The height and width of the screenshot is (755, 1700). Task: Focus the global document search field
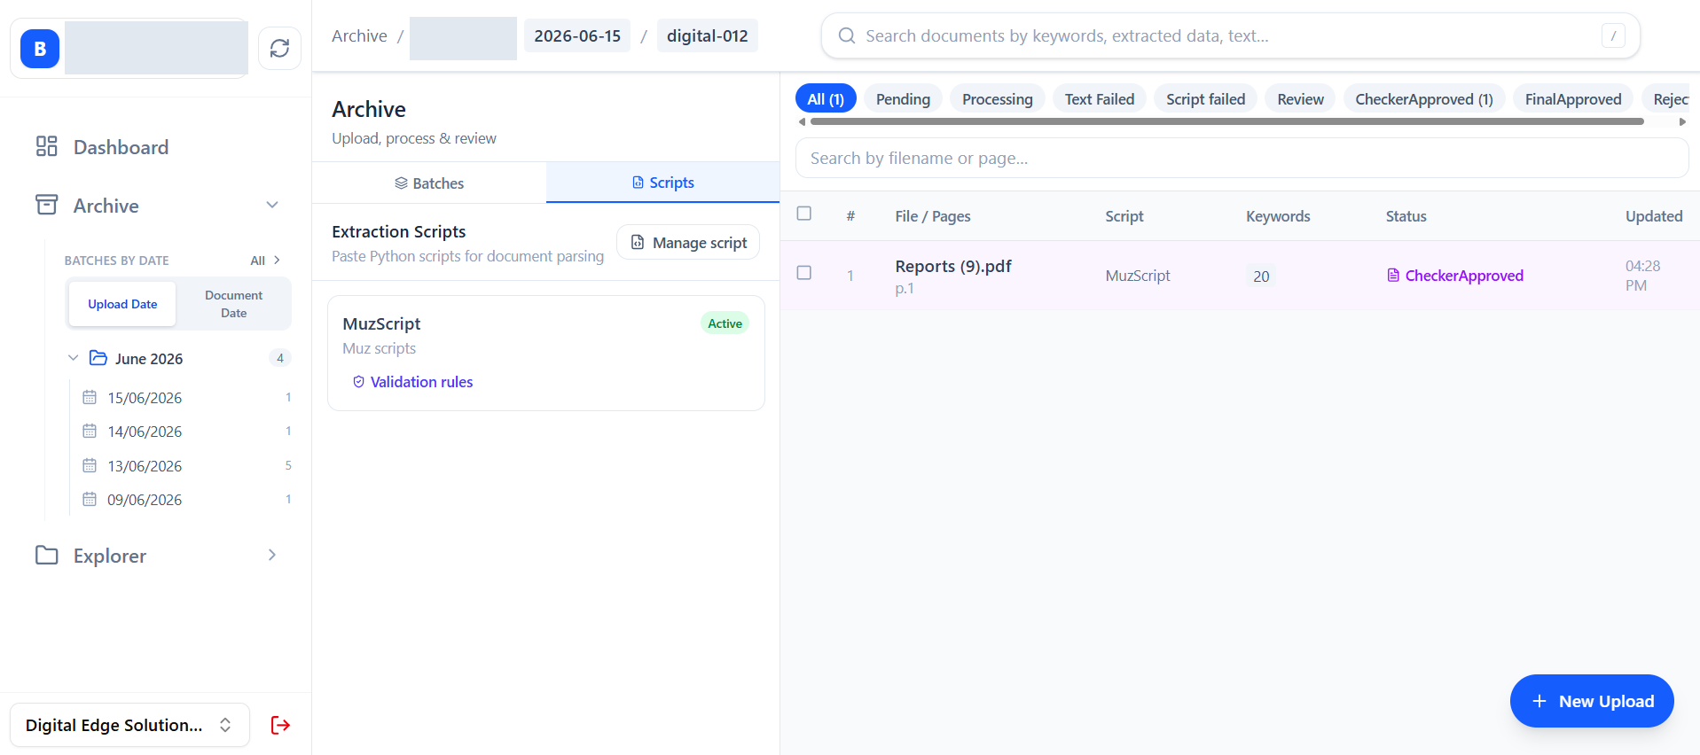click(x=1230, y=35)
